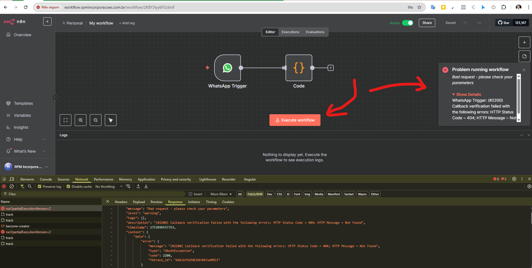Click the plus button beside n8n logo

(x=47, y=21)
